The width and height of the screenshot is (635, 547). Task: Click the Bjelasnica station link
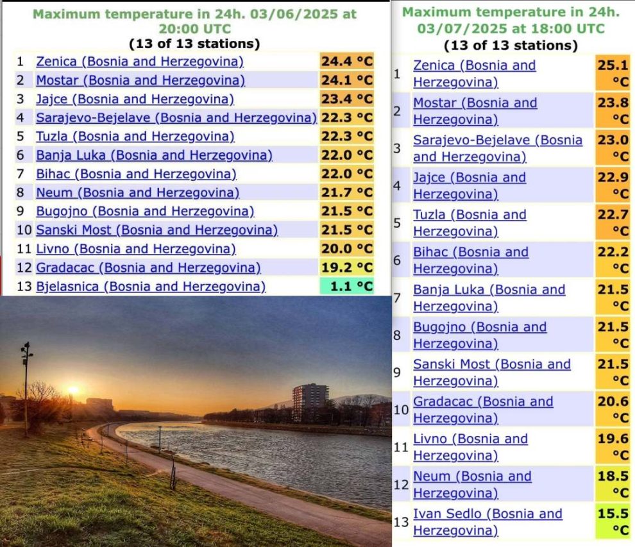(150, 286)
